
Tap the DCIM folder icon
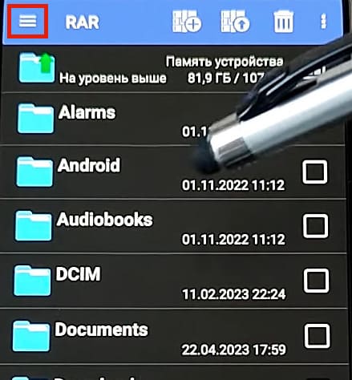click(x=32, y=281)
